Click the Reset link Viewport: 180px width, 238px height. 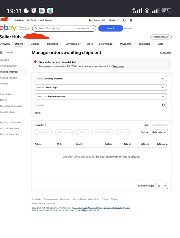point(37,113)
